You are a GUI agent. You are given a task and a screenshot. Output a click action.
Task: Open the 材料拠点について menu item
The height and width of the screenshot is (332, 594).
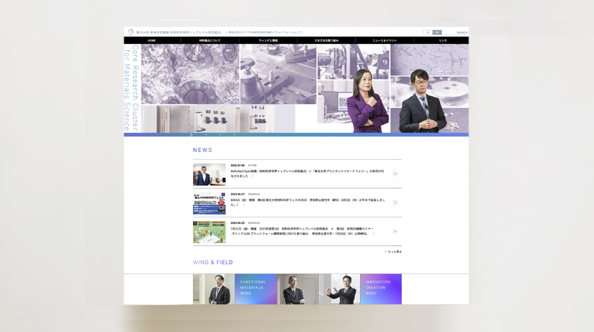tap(210, 40)
